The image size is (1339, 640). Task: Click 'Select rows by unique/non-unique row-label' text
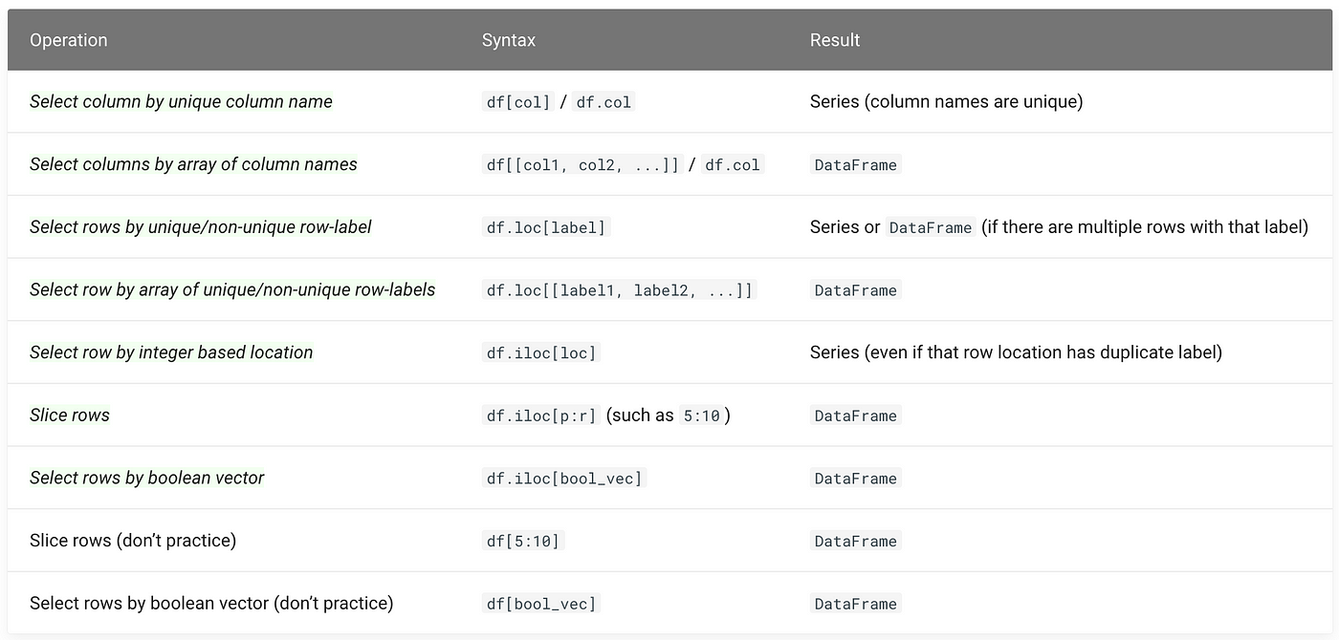[201, 226]
